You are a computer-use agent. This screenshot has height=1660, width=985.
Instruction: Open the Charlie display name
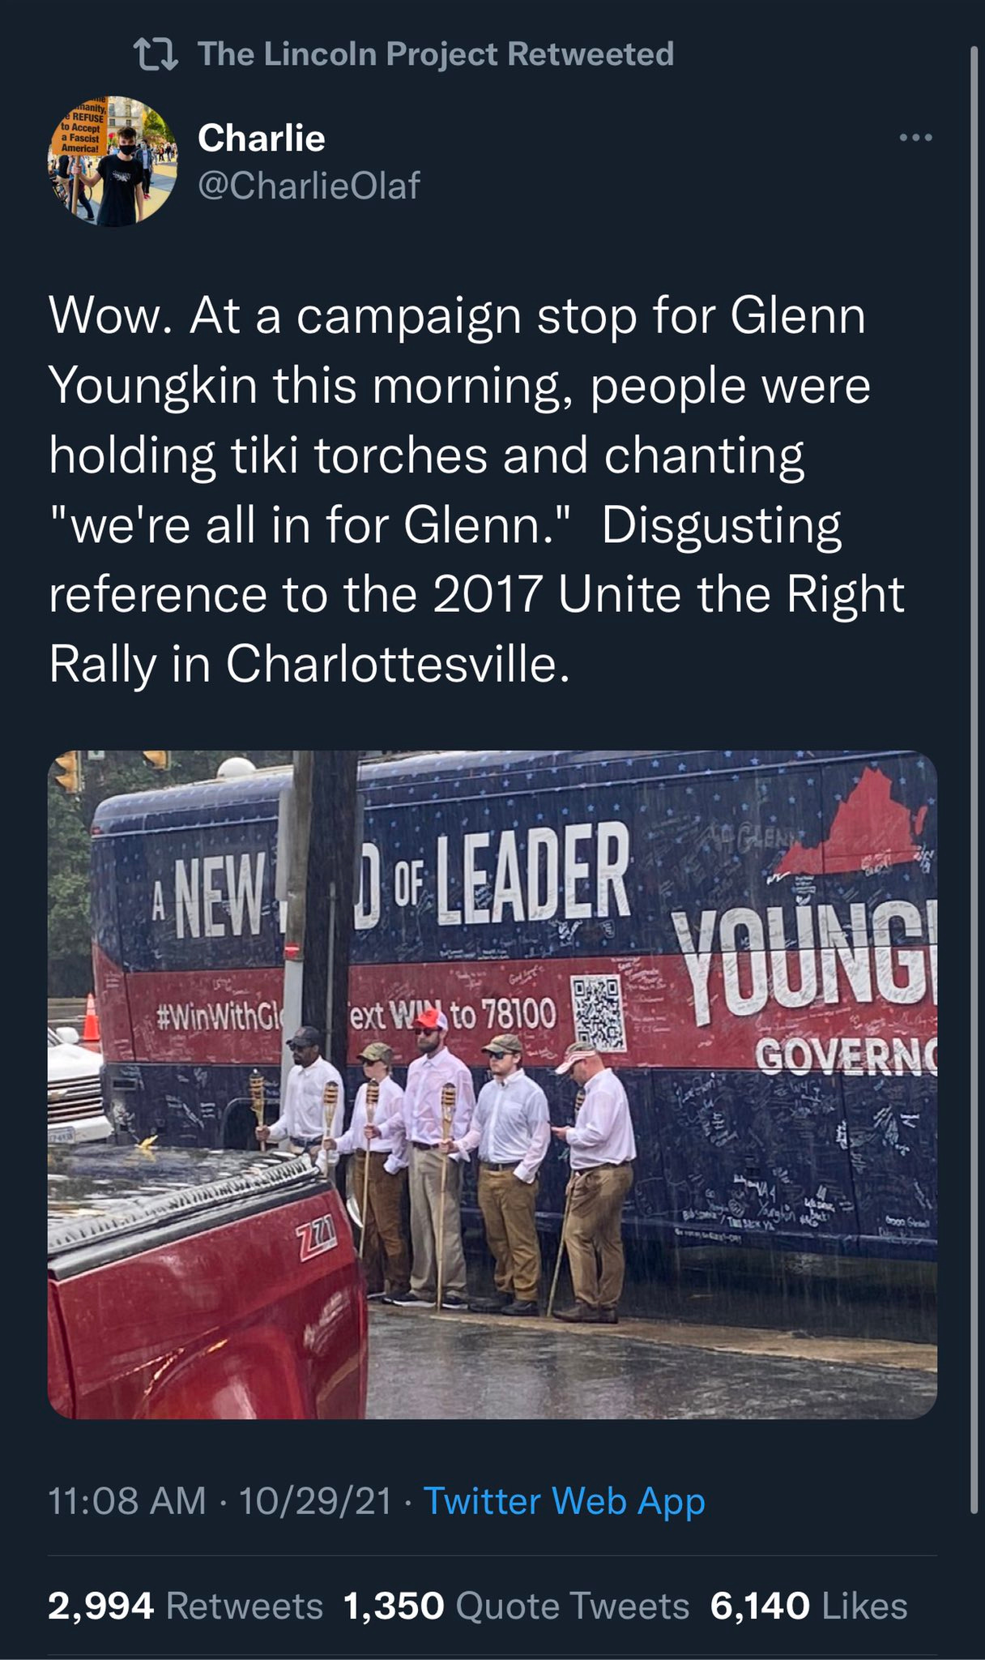(x=262, y=138)
